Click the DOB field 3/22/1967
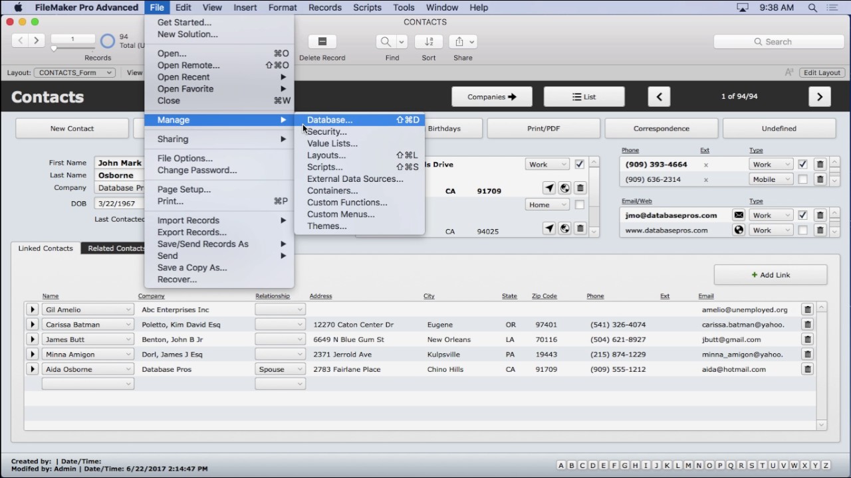The height and width of the screenshot is (478, 851). 120,204
